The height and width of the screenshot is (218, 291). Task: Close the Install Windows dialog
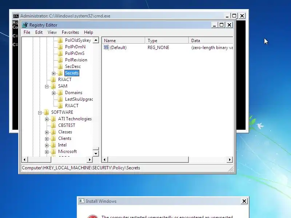[x=244, y=201]
